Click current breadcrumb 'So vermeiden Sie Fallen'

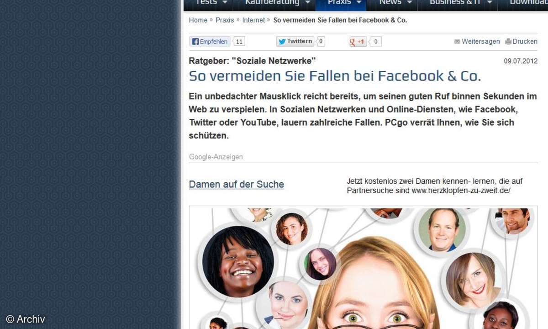click(340, 20)
